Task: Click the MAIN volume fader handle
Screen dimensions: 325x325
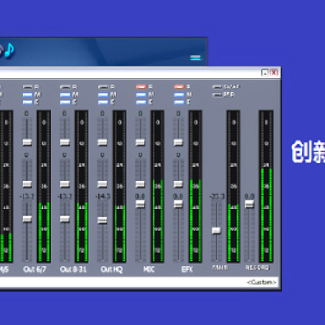Action: pos(217,230)
